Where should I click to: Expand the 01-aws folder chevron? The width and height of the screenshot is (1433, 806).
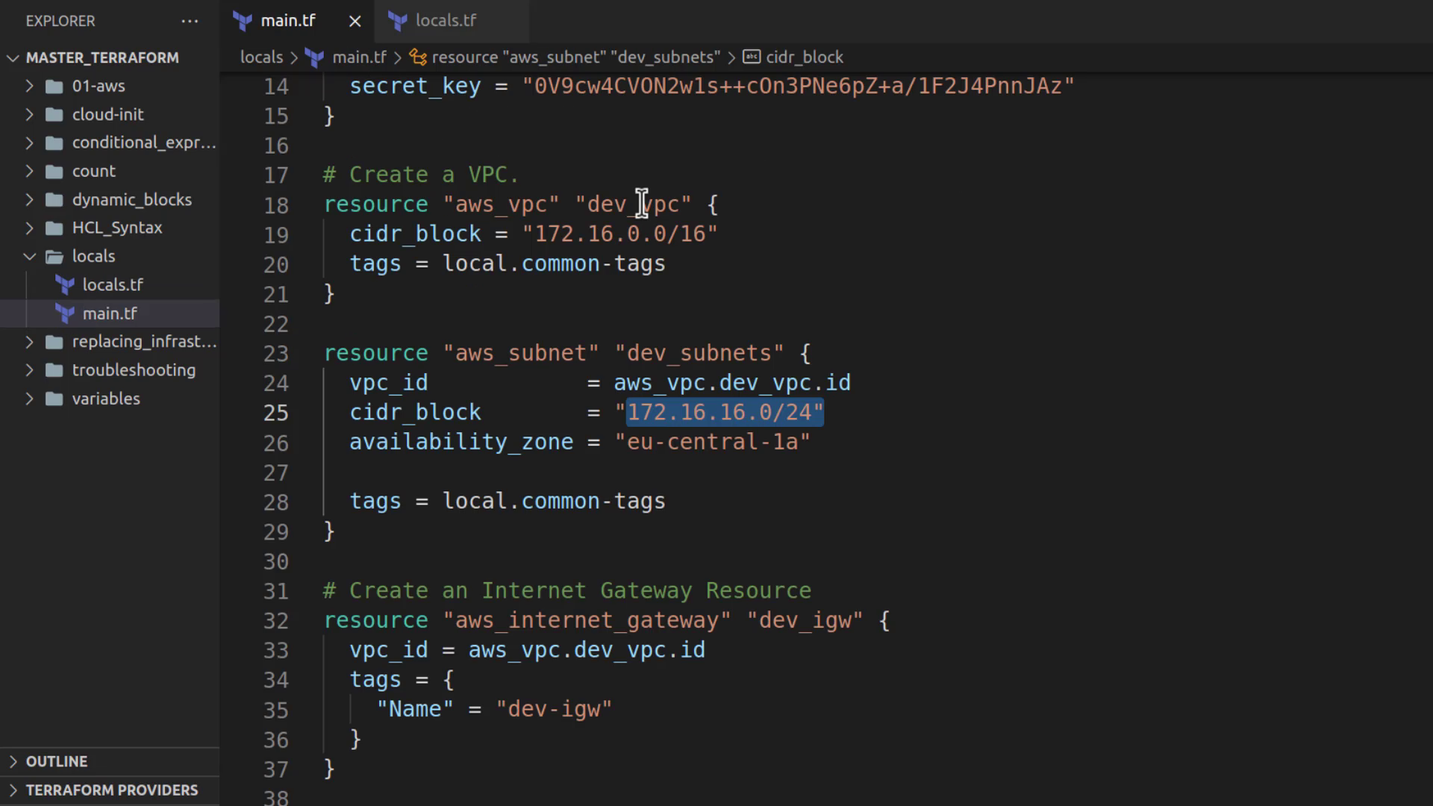tap(29, 86)
